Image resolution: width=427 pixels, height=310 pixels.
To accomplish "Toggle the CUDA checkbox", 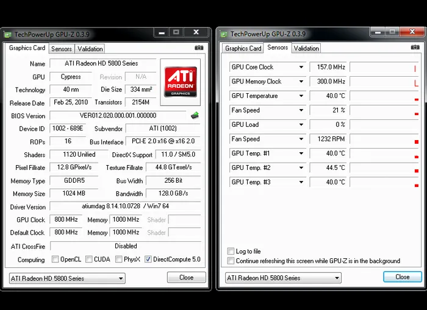I will [89, 259].
